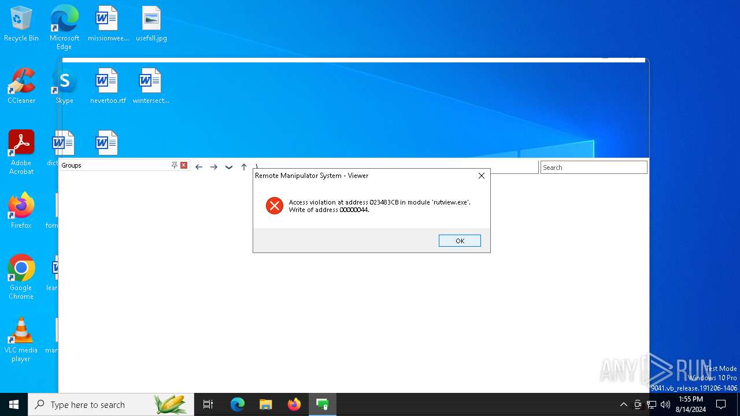Select usefall.jpg image file
This screenshot has width=740, height=416.
tap(151, 24)
